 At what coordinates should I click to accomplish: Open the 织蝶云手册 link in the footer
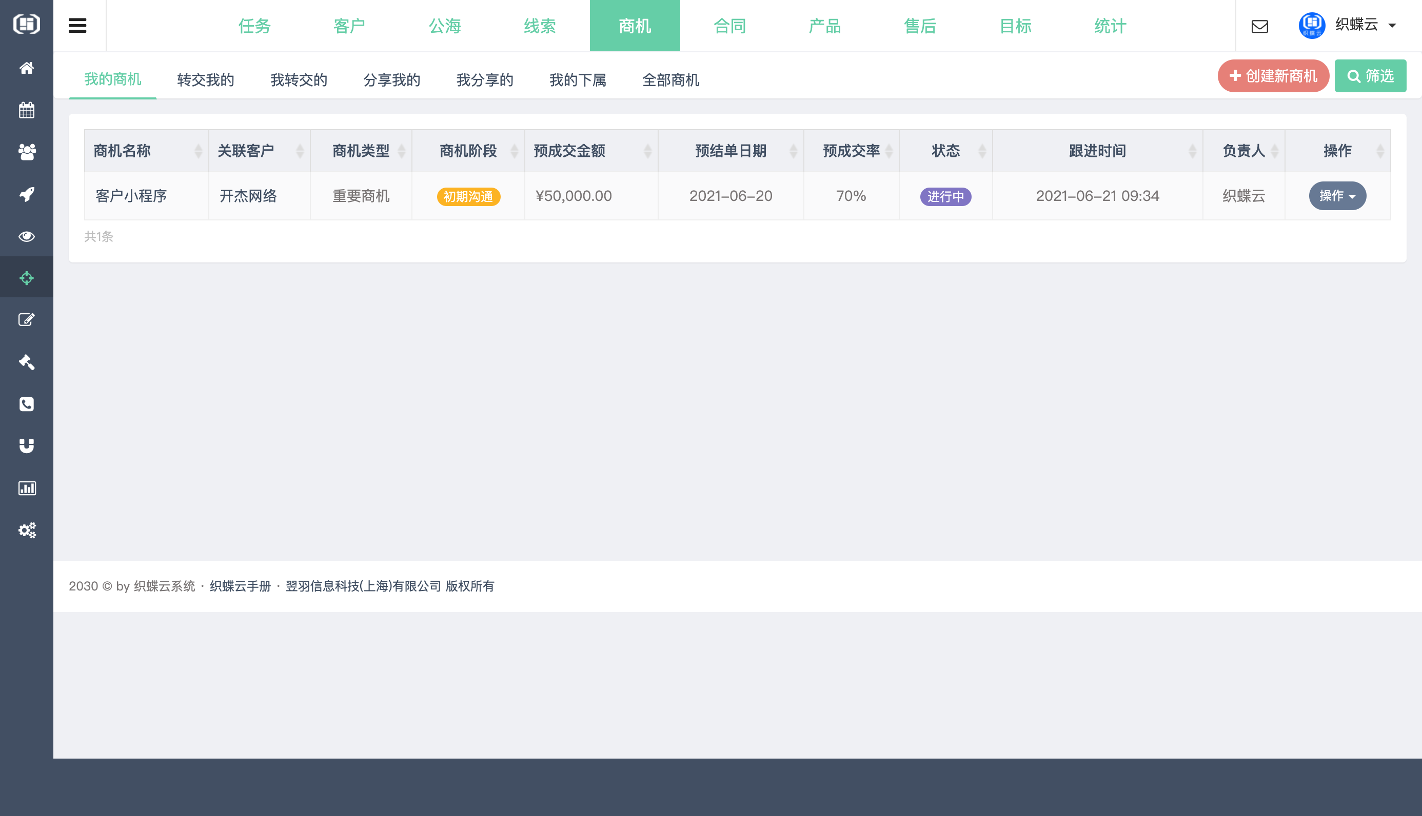[240, 586]
